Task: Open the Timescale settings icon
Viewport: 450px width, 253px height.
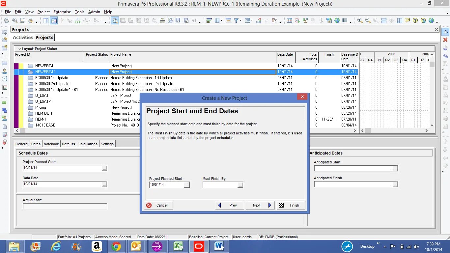Action: pyautogui.click(x=228, y=20)
